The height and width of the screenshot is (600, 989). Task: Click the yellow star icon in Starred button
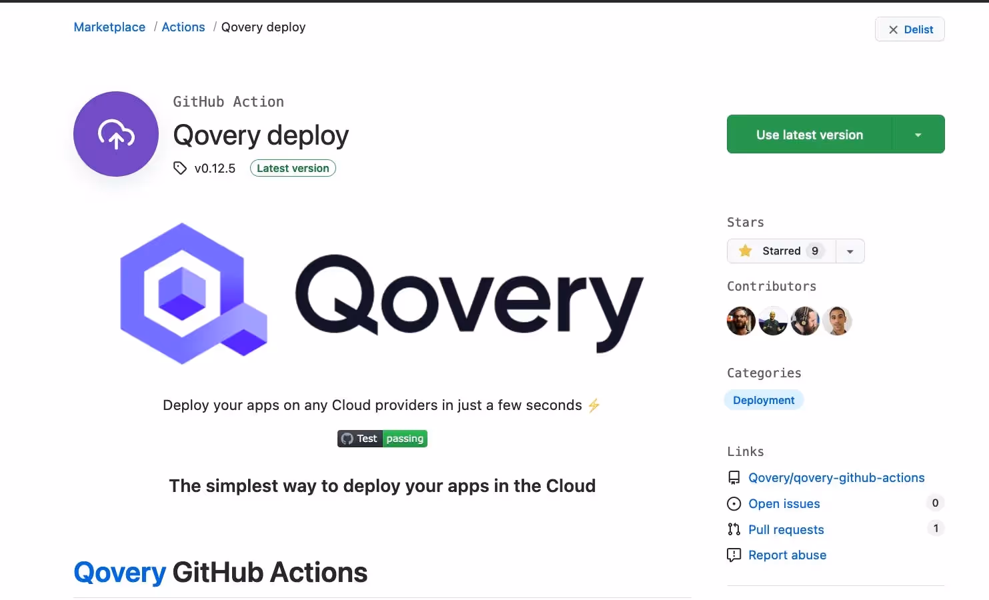[x=745, y=251]
